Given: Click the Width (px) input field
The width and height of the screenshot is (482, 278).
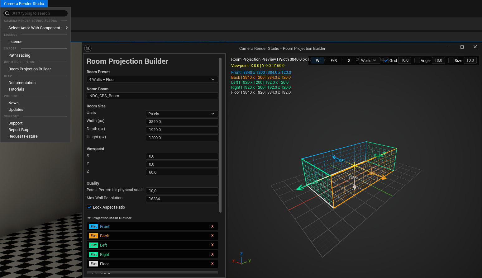Looking at the screenshot, I should pos(182,122).
